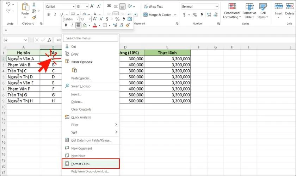Choose Cut from the context menu
The image size is (296, 176).
coord(91,46)
